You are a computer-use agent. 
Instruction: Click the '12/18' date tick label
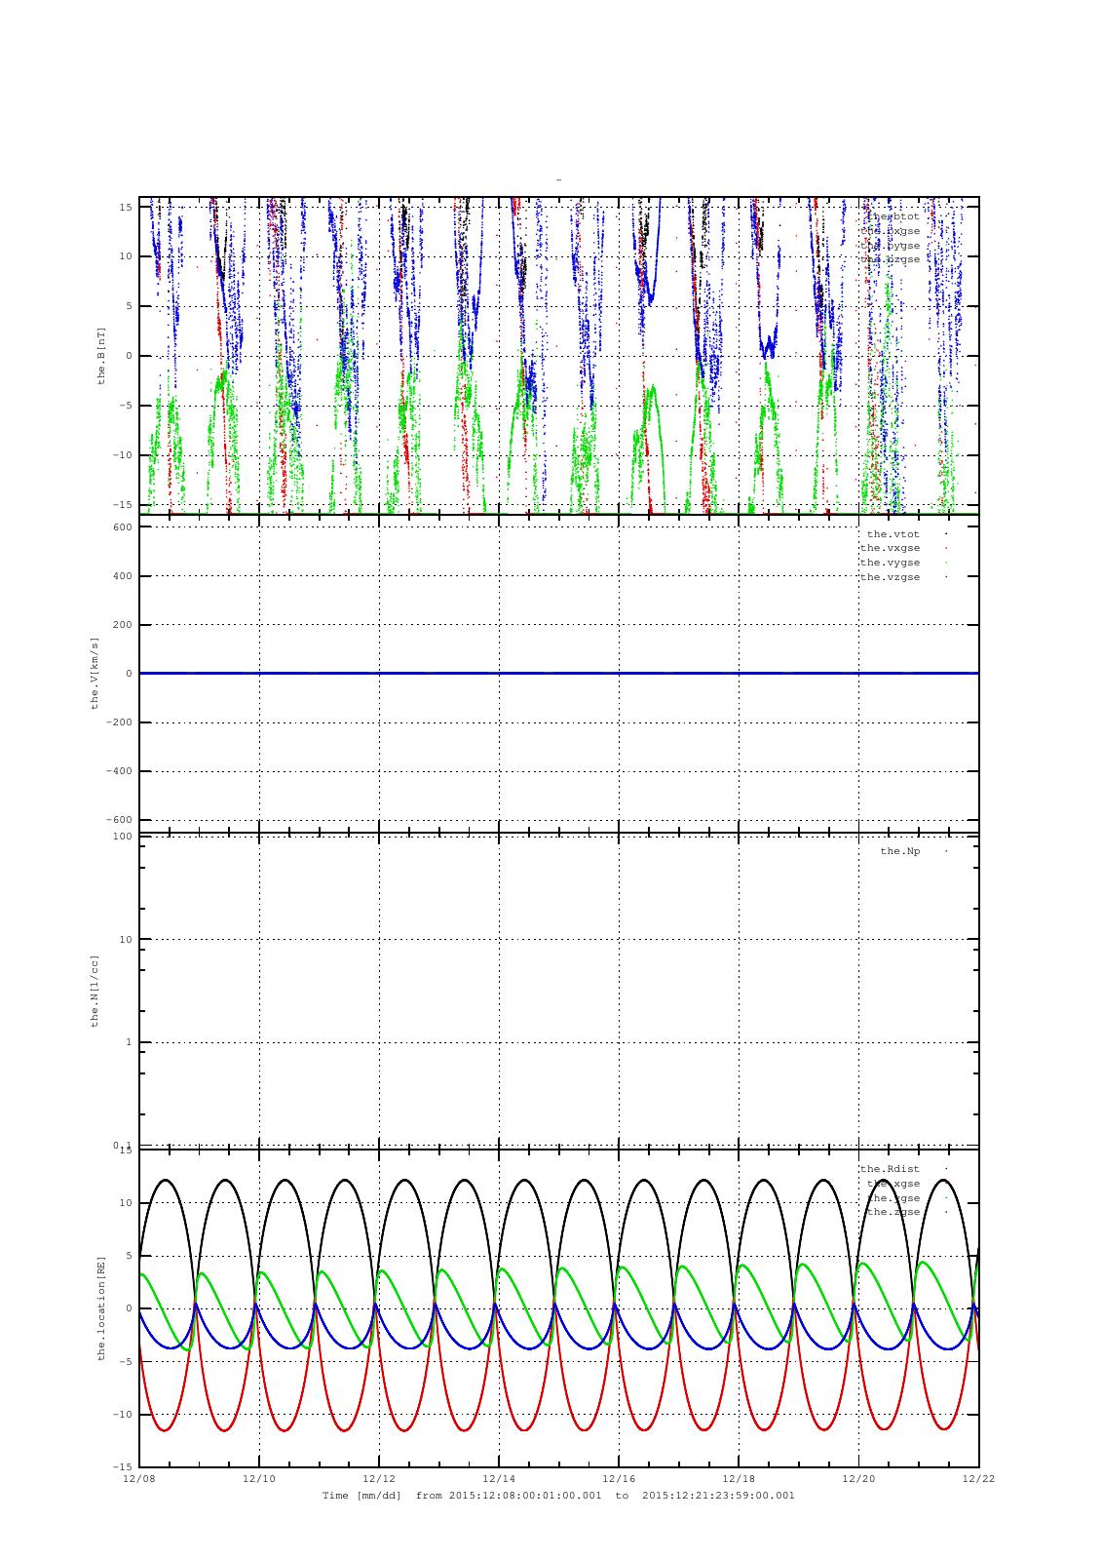coord(739,1478)
